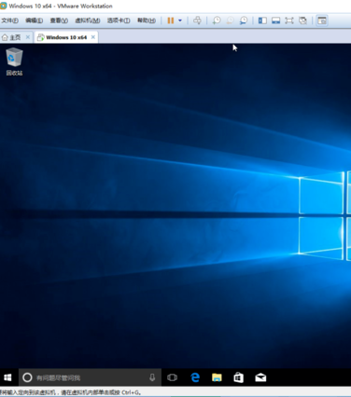The height and width of the screenshot is (397, 351).
Task: Open the 虚拟机(M) menu
Action: coord(88,21)
